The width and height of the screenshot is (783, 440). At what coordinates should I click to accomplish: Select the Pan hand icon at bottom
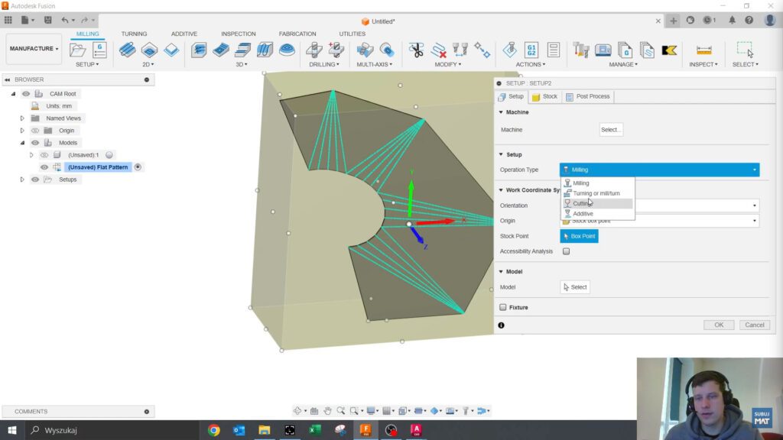(327, 410)
